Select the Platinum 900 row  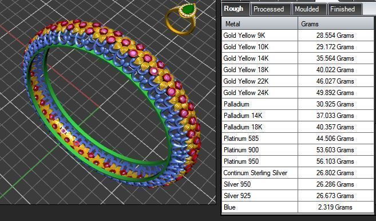(298, 150)
